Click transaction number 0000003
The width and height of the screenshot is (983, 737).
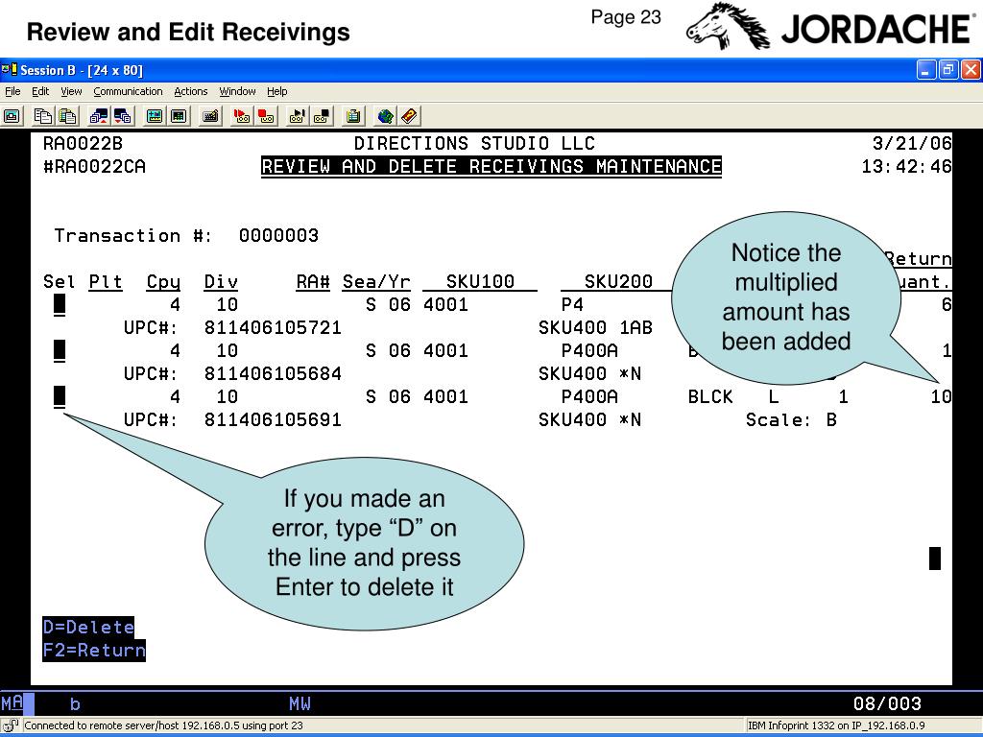[x=279, y=236]
